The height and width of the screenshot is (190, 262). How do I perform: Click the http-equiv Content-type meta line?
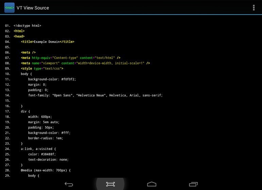tap(70, 58)
